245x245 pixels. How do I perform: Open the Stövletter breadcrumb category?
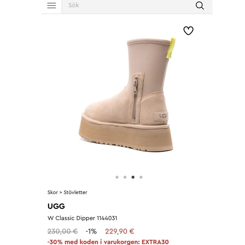[x=75, y=192]
